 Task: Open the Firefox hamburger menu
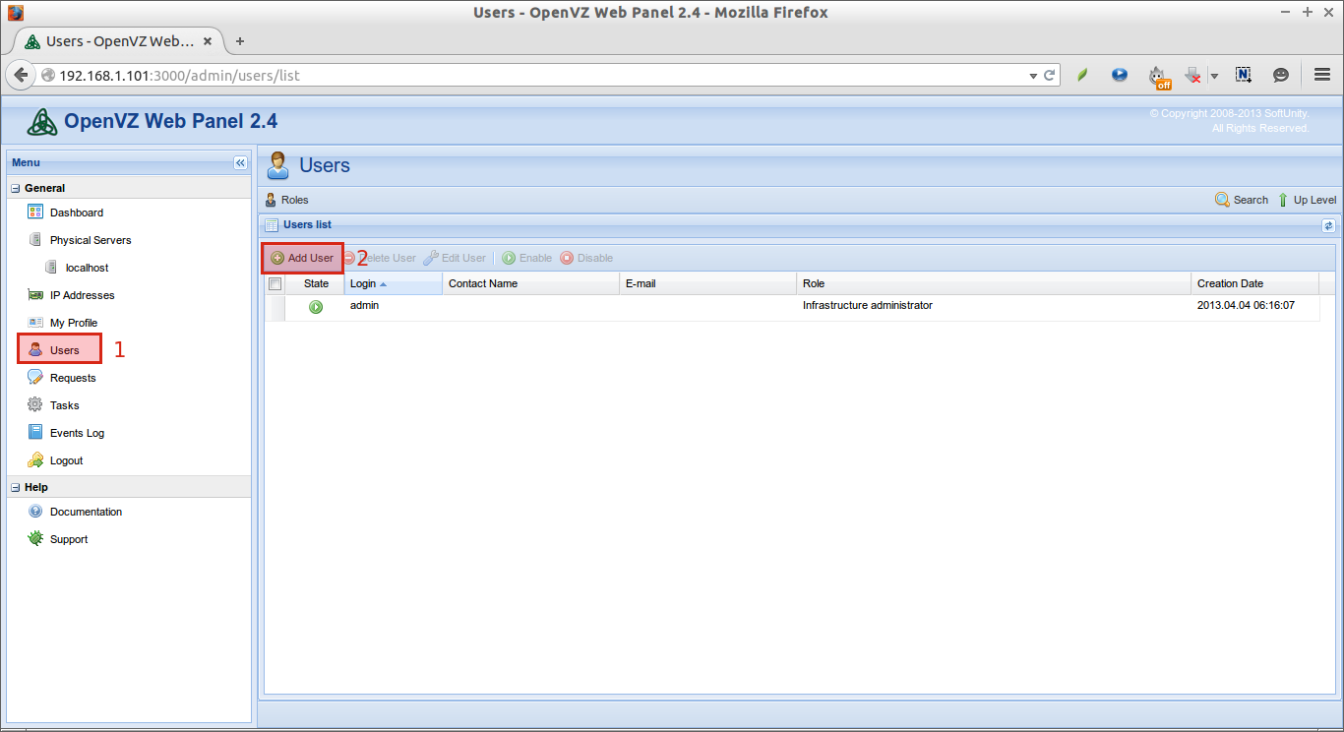pos(1322,74)
